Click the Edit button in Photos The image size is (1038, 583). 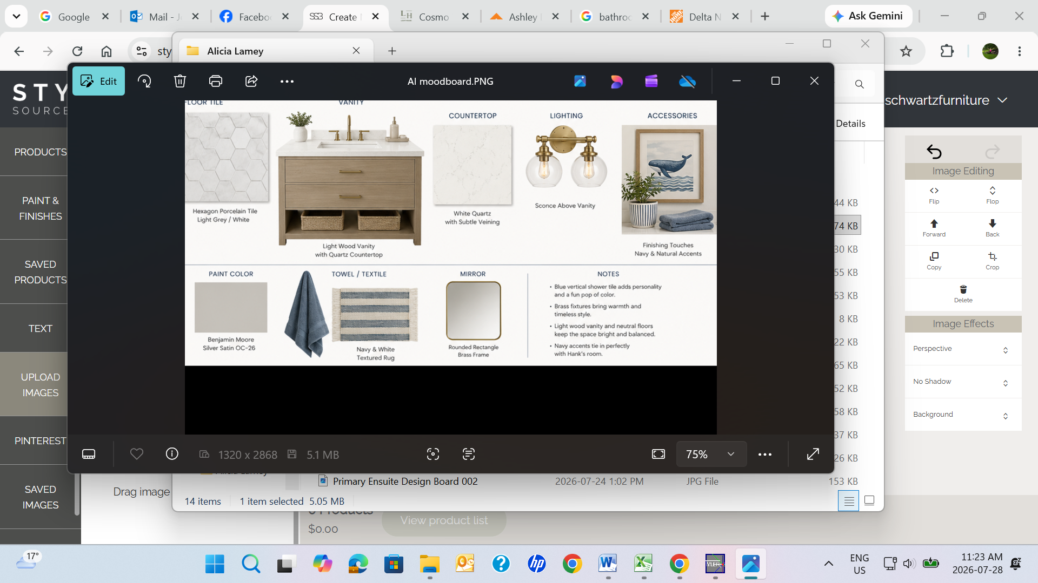pyautogui.click(x=98, y=81)
